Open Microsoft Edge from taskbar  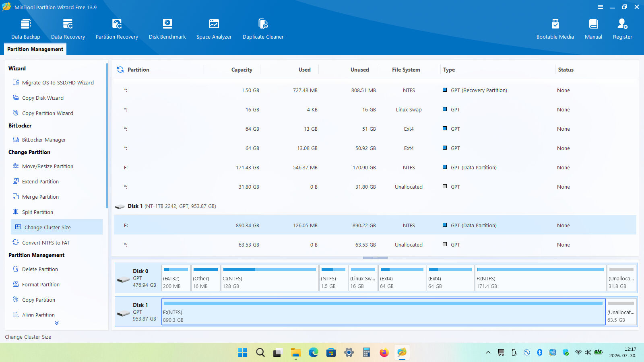click(x=314, y=352)
